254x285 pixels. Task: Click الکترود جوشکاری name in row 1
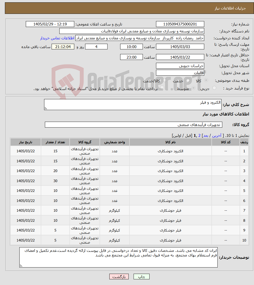(x=170, y=151)
